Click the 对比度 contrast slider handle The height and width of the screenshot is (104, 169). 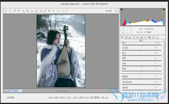point(141,50)
